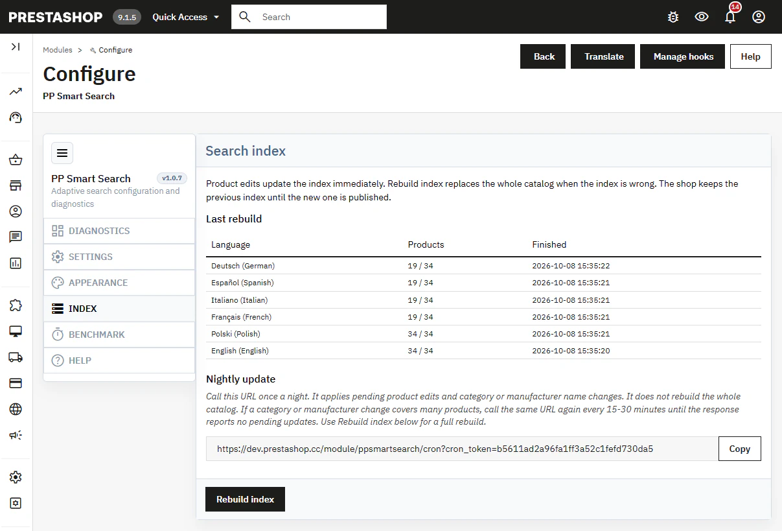
Task: Open Manage hooks
Action: tap(682, 56)
